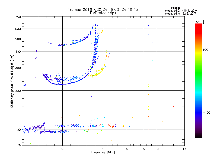Click y-axis label '600'
This screenshot has width=217, height=162.
(18, 29)
